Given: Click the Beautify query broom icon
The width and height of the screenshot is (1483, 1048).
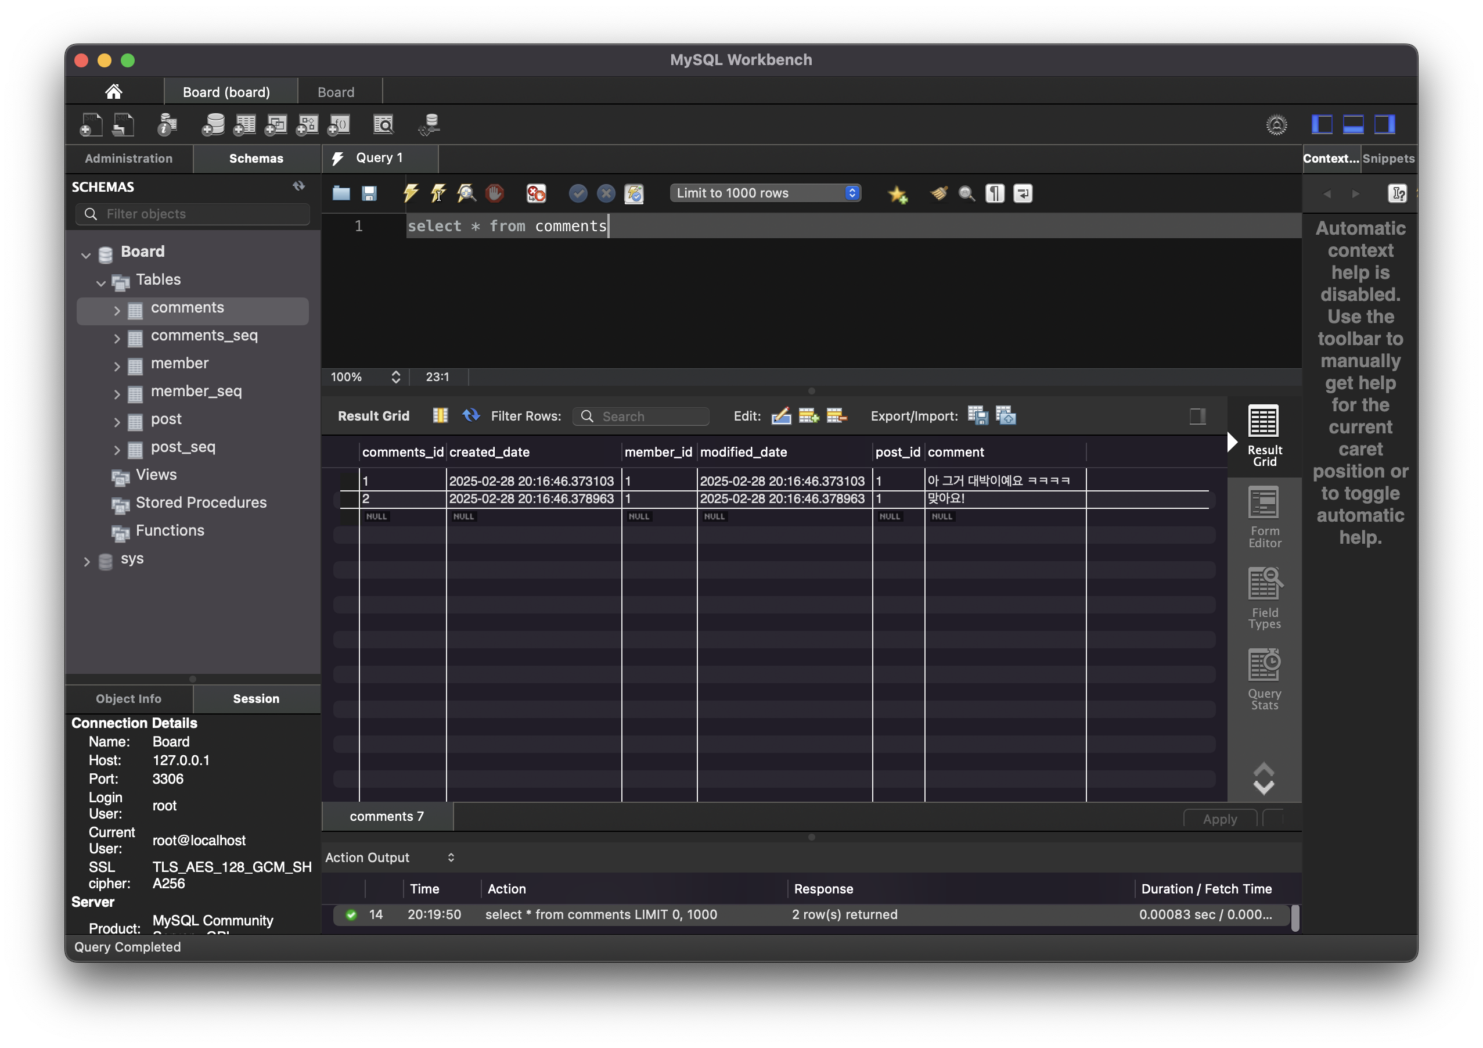Looking at the screenshot, I should click(938, 193).
